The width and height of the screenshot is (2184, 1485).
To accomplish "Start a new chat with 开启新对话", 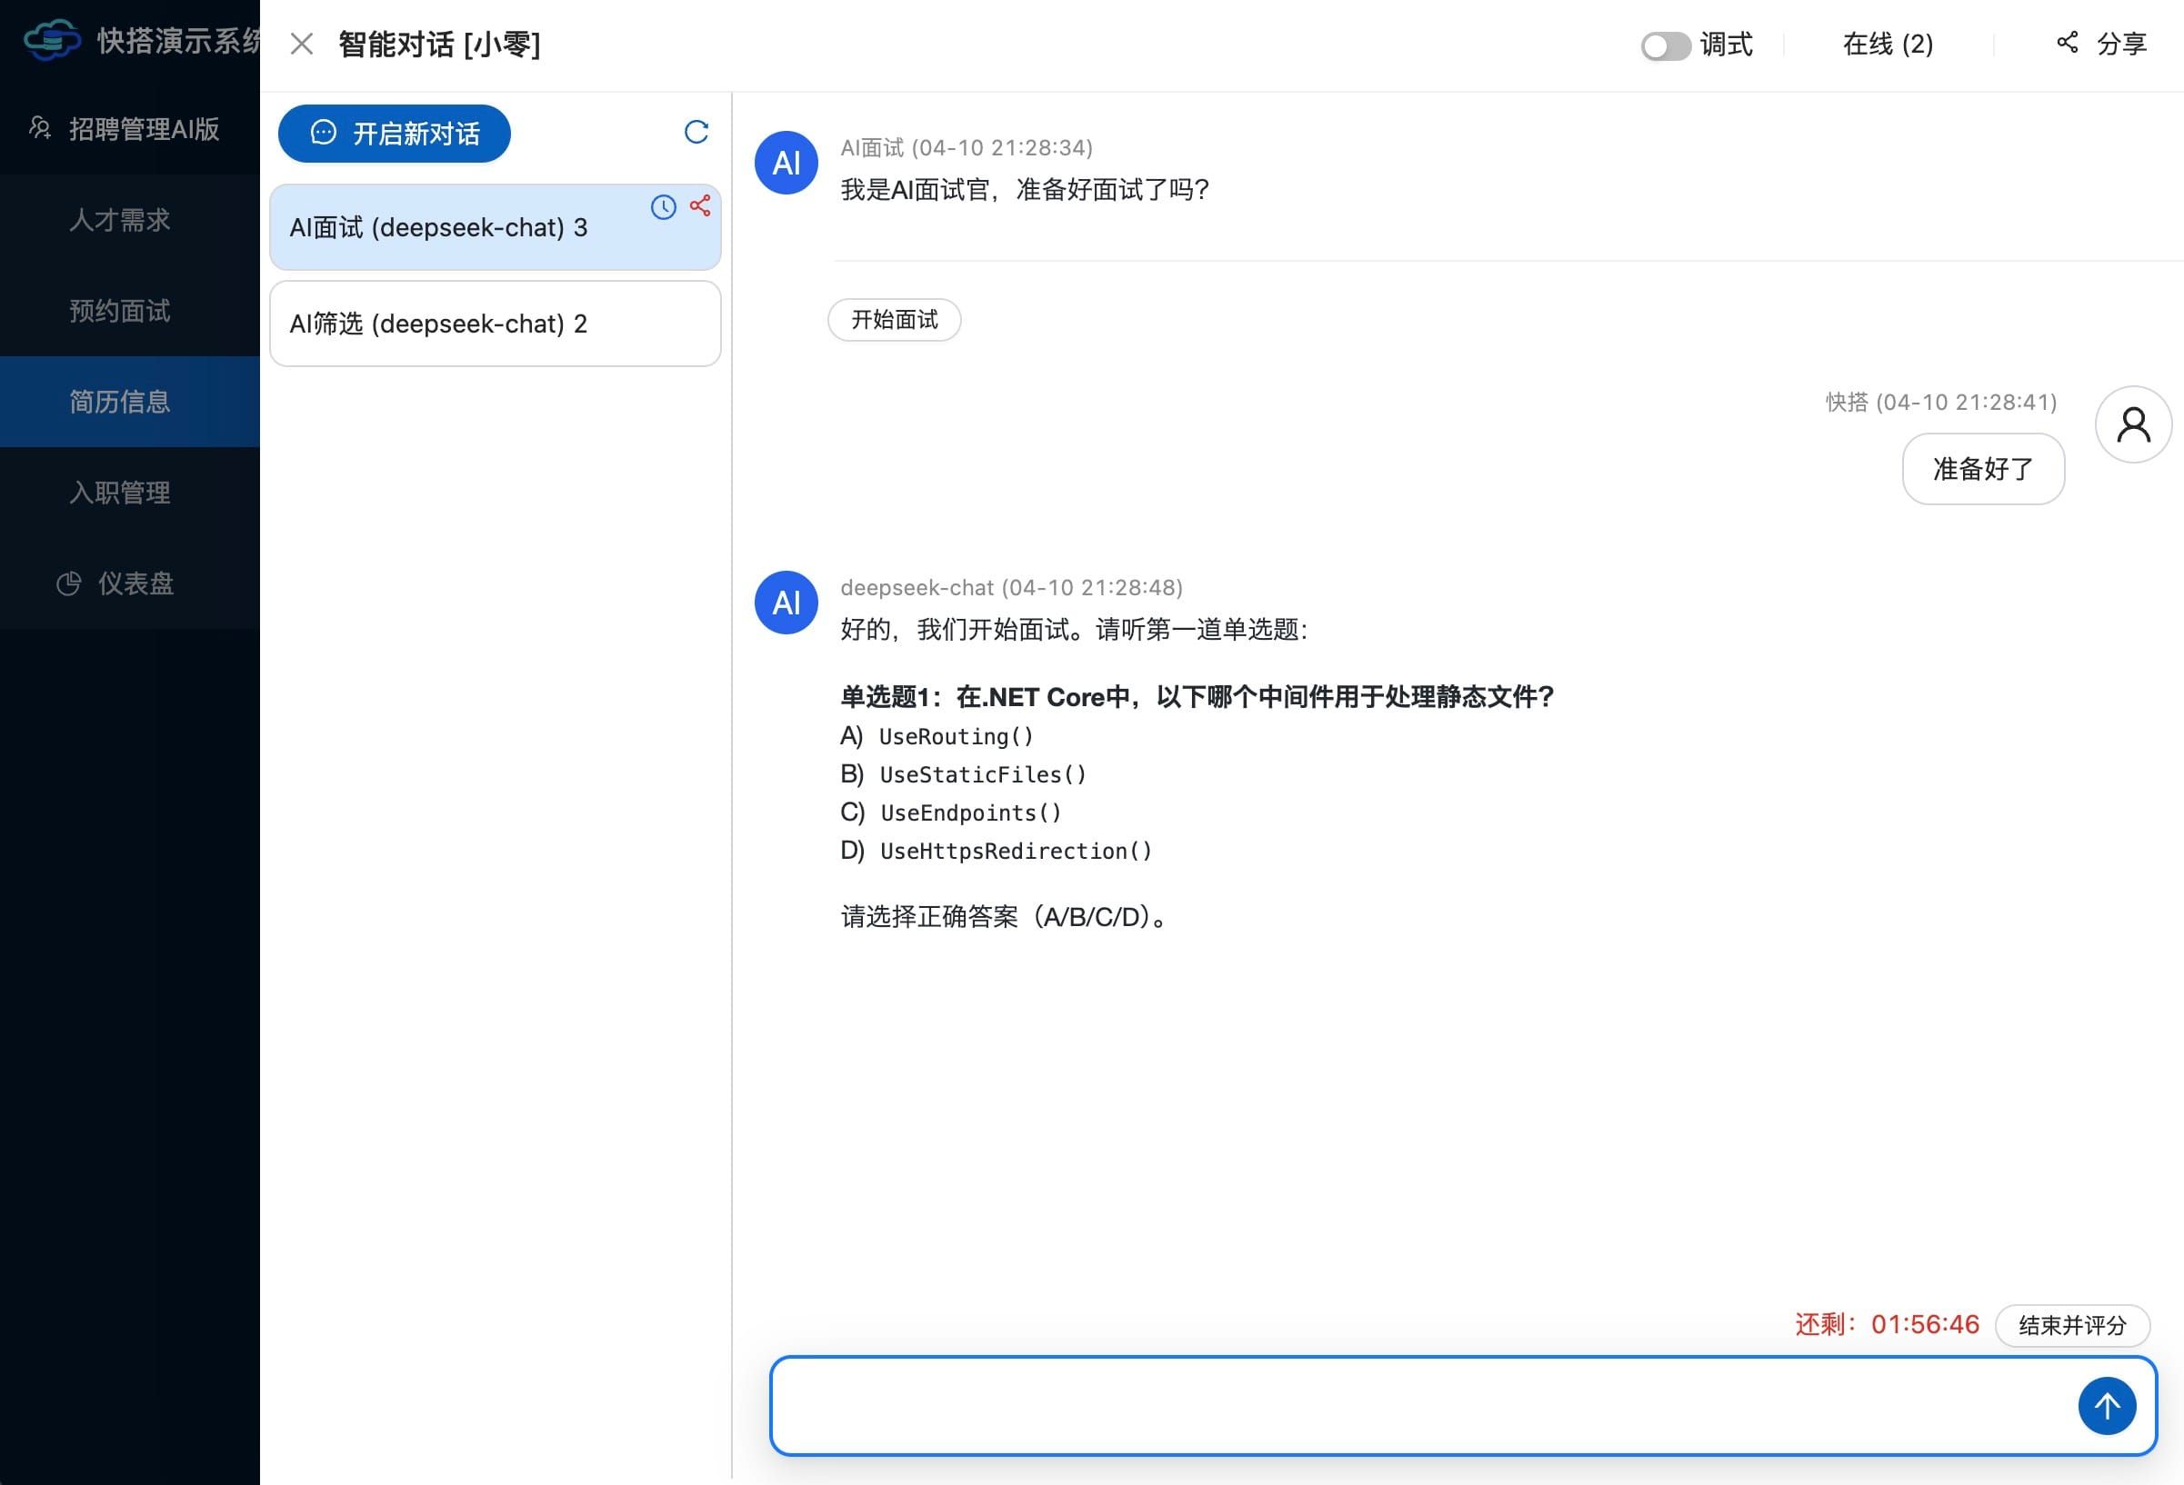I will click(394, 134).
